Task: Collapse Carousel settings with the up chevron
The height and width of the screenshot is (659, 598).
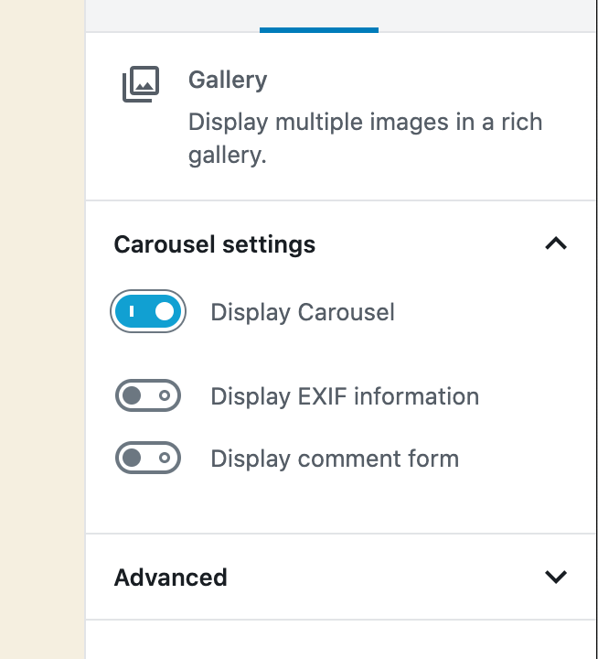Action: tap(556, 243)
